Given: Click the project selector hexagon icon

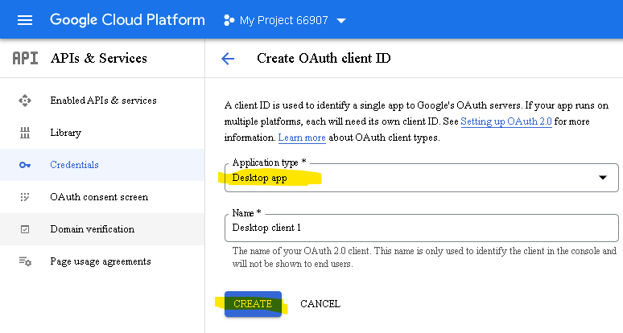Looking at the screenshot, I should (x=229, y=20).
